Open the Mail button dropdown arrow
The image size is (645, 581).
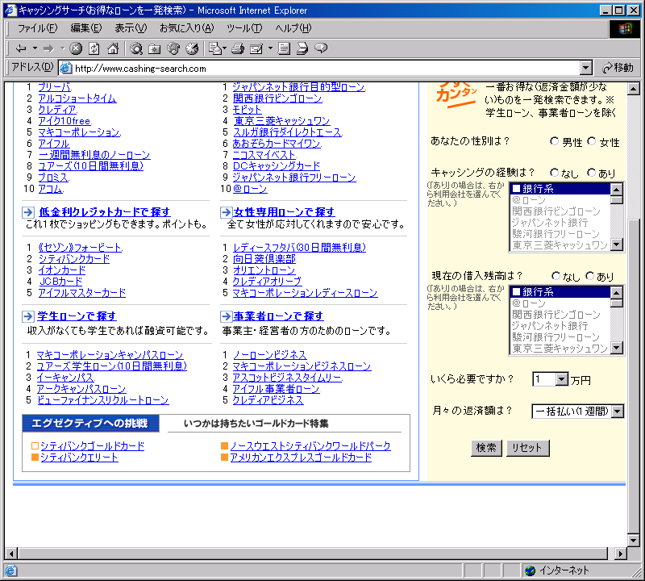[x=225, y=48]
